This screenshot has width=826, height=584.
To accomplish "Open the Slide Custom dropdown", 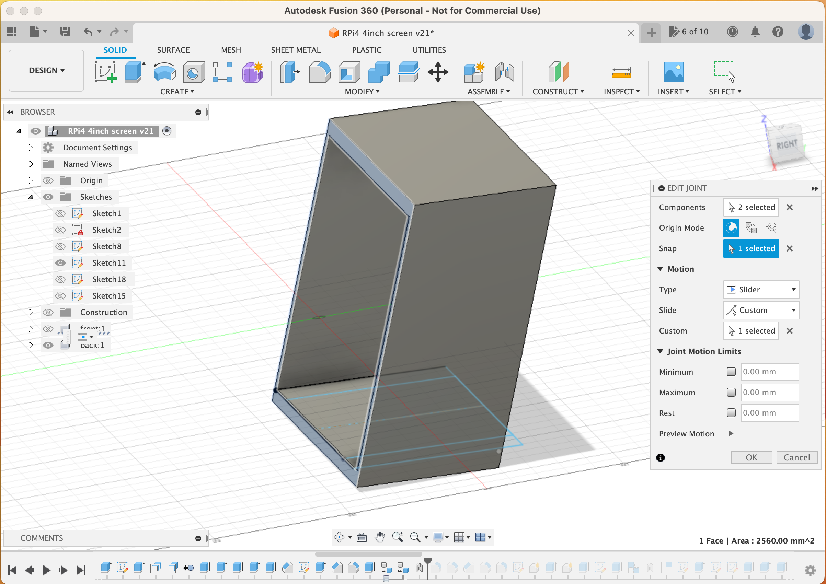I will point(761,310).
